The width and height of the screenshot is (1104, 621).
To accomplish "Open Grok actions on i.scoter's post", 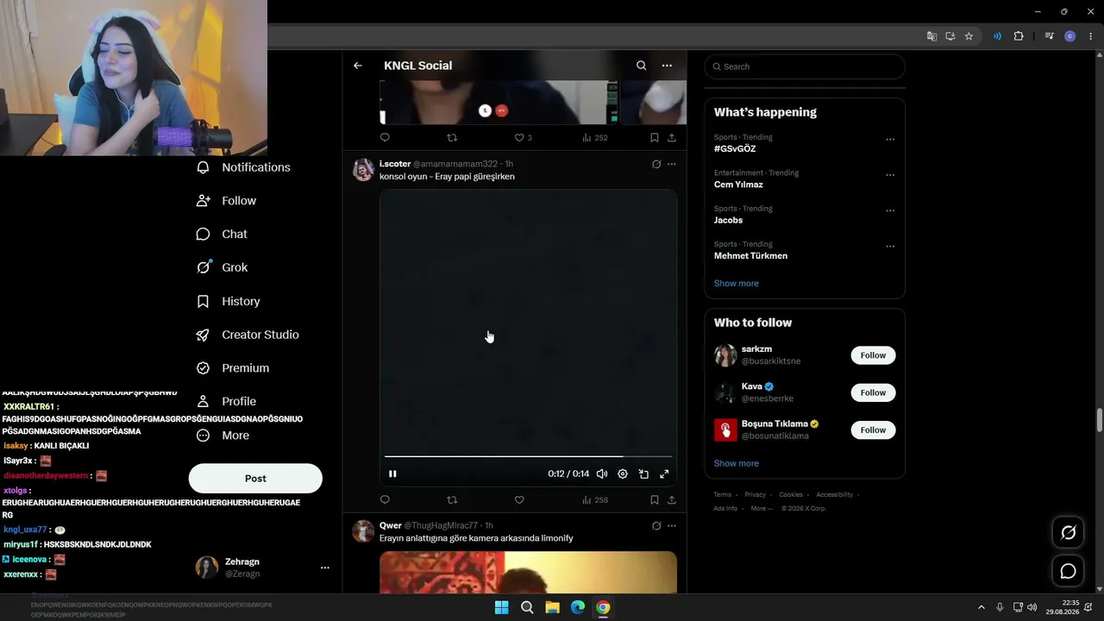I will pyautogui.click(x=656, y=164).
